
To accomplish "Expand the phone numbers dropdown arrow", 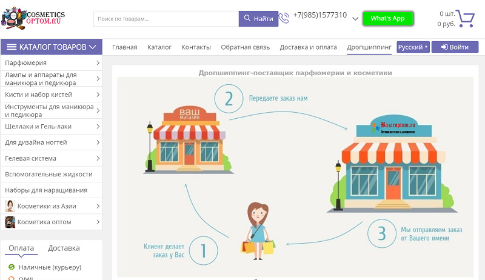I will coord(355,19).
